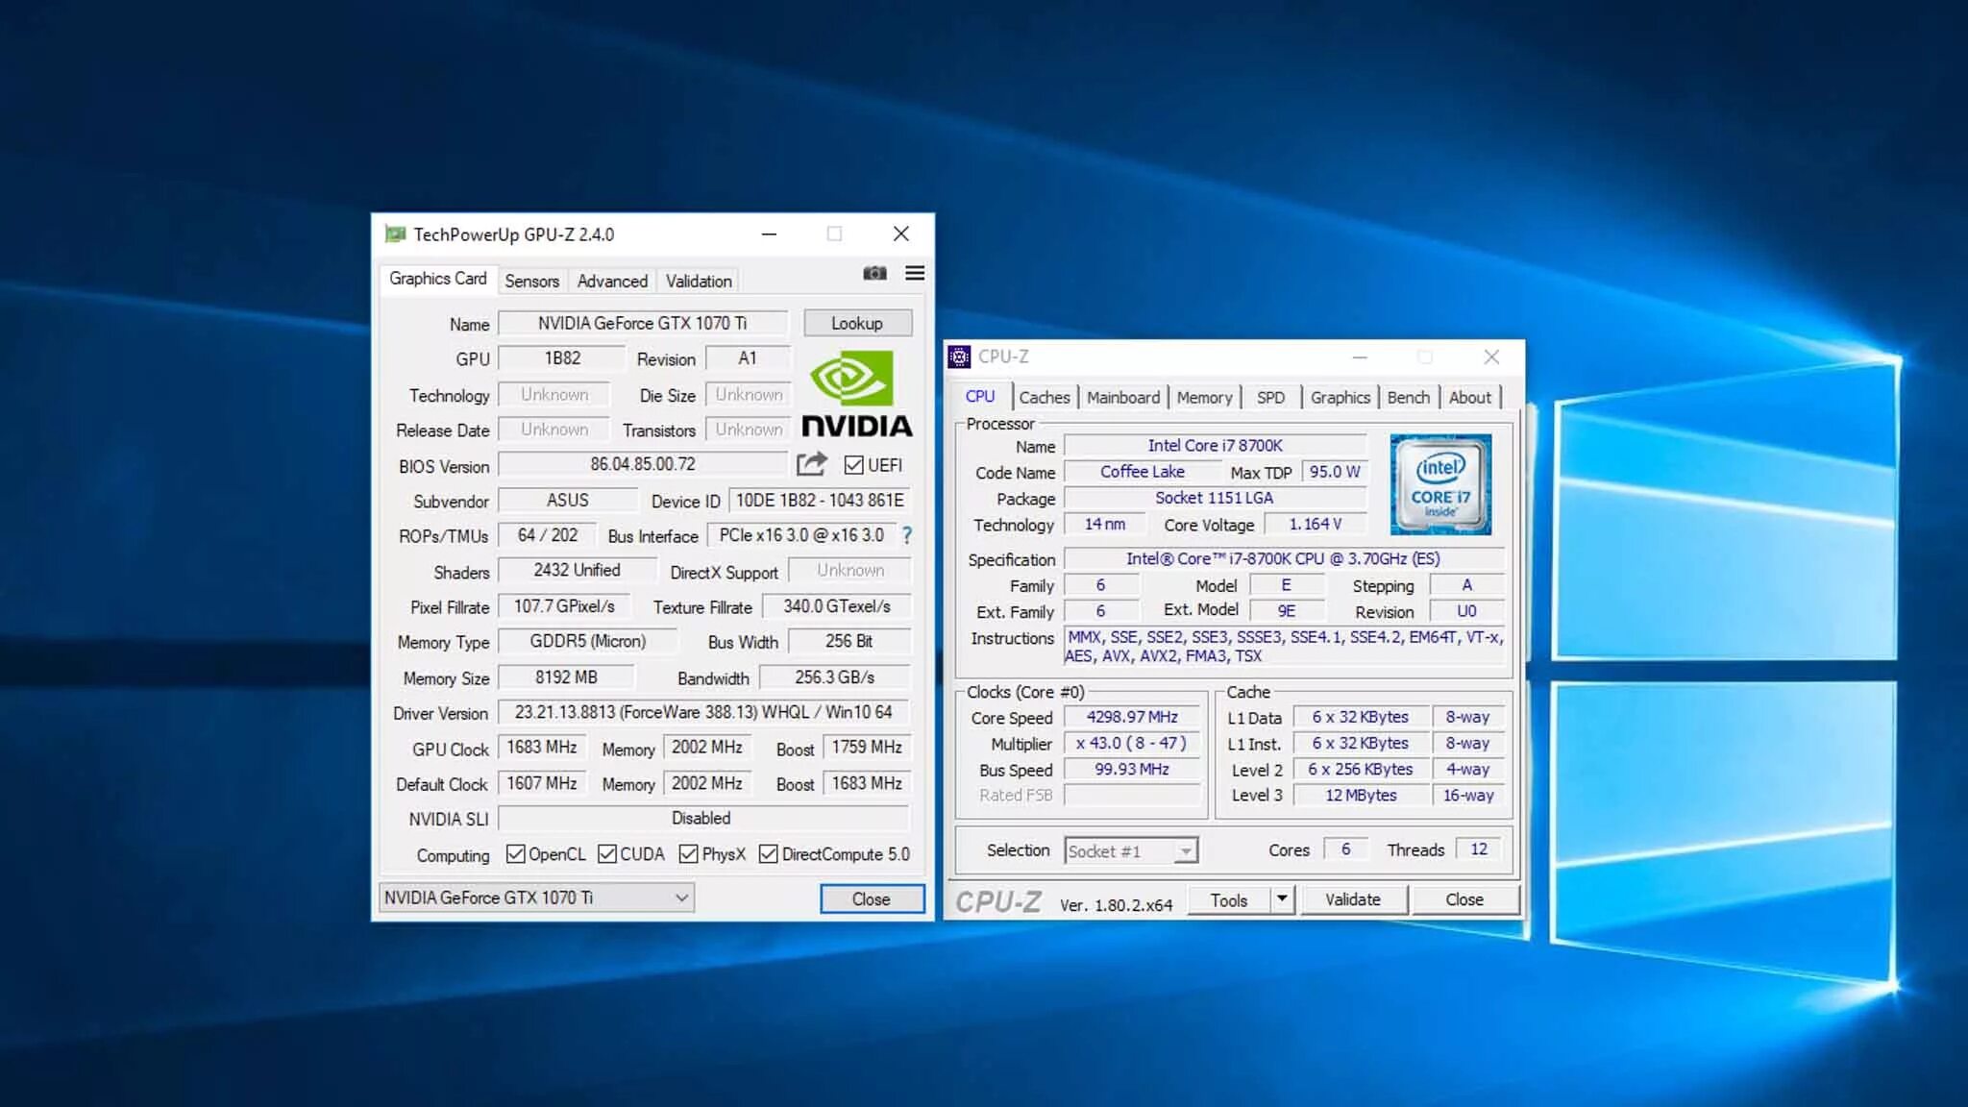Viewport: 1968px width, 1107px height.
Task: Click the Level 3 cache 12 MBytes value
Action: pyautogui.click(x=1361, y=795)
